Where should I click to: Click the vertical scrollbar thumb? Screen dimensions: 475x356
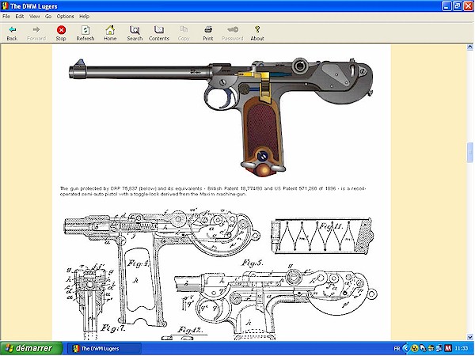point(469,153)
